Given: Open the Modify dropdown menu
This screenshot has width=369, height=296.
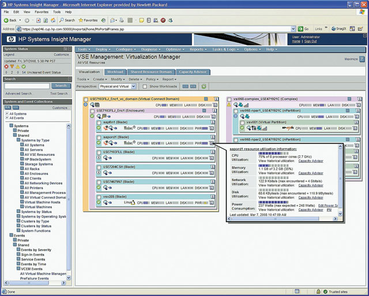Looking at the screenshot, I should coord(118,79).
